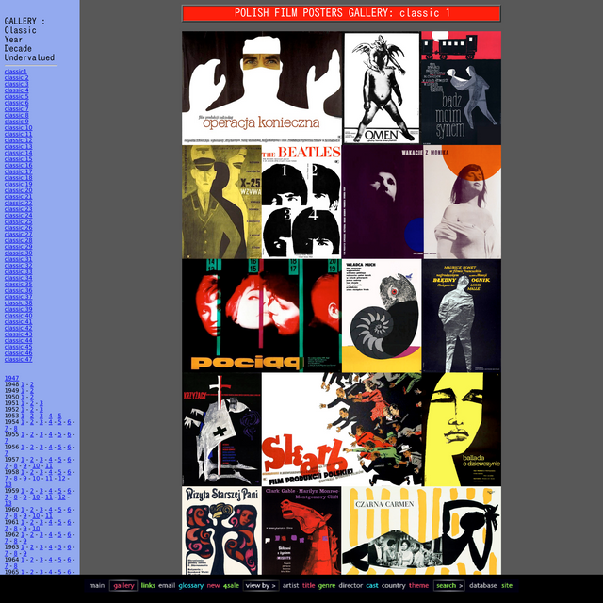Click the 'view by >' button

(261, 586)
